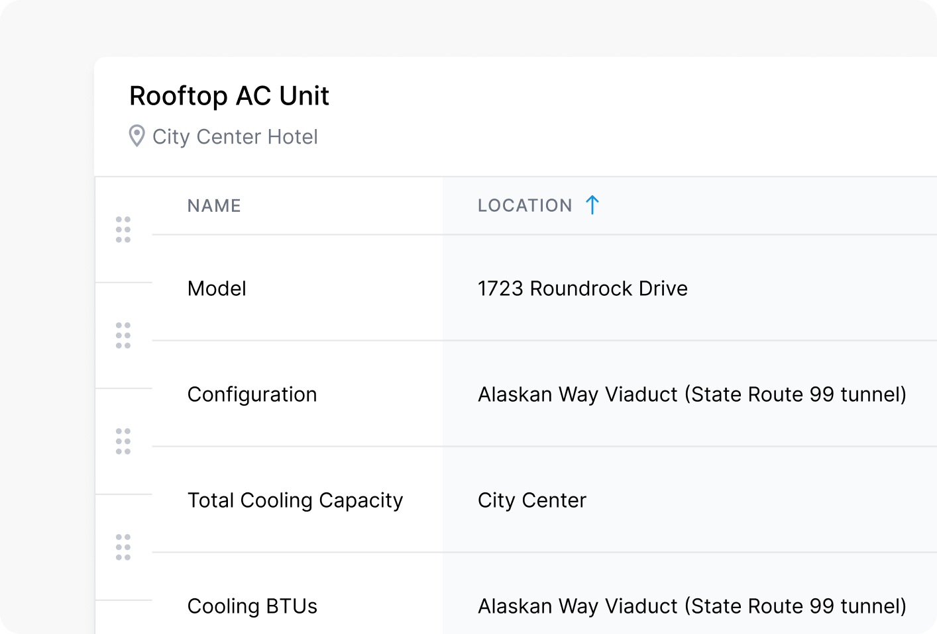Image resolution: width=937 pixels, height=634 pixels.
Task: Click the 1723 Roundrock Drive location
Action: pos(582,289)
